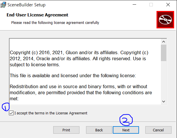
Task: Close the SceneBuilder Setup window
Action: [168, 5]
